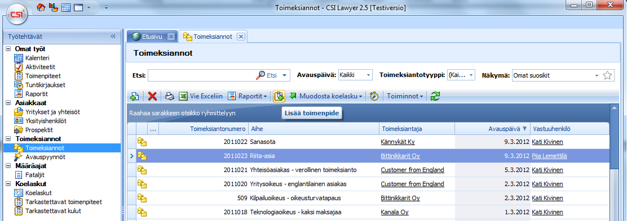Sort by Toimeksiantonumero column header
This screenshot has width=627, height=221.
click(x=204, y=129)
